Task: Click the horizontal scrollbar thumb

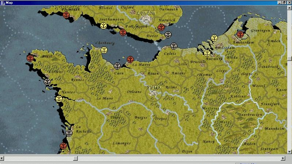Action: tap(75, 158)
